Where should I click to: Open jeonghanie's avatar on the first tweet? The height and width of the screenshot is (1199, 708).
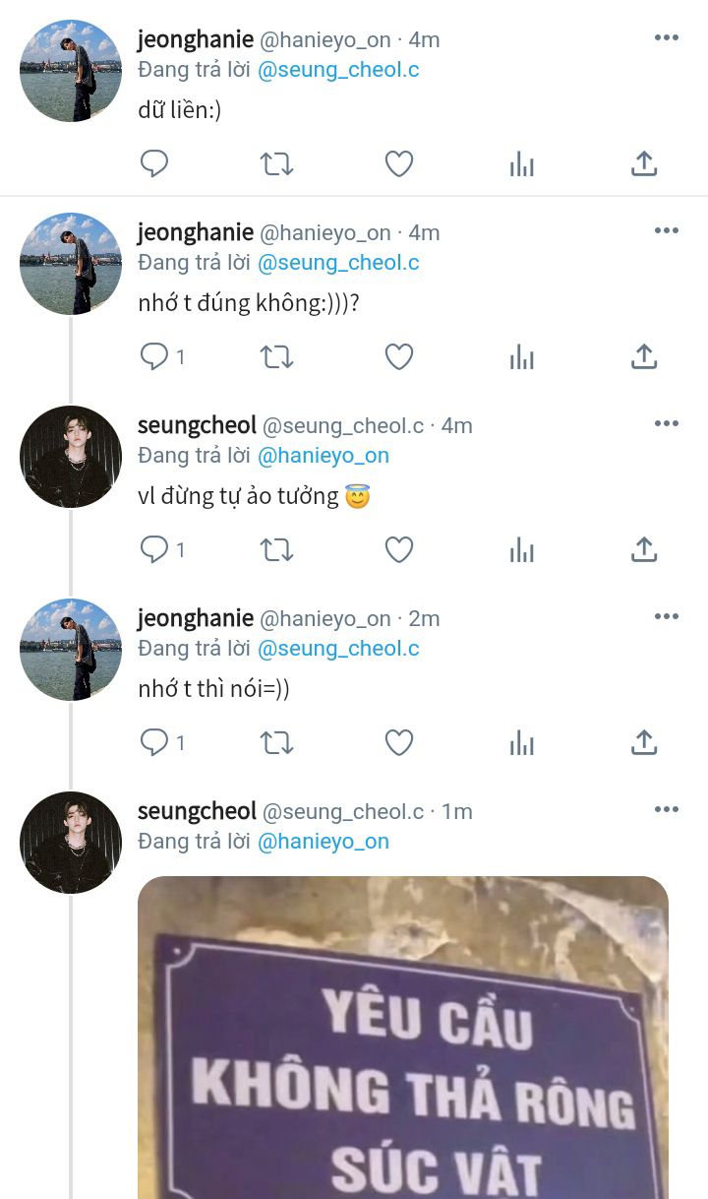tap(71, 71)
